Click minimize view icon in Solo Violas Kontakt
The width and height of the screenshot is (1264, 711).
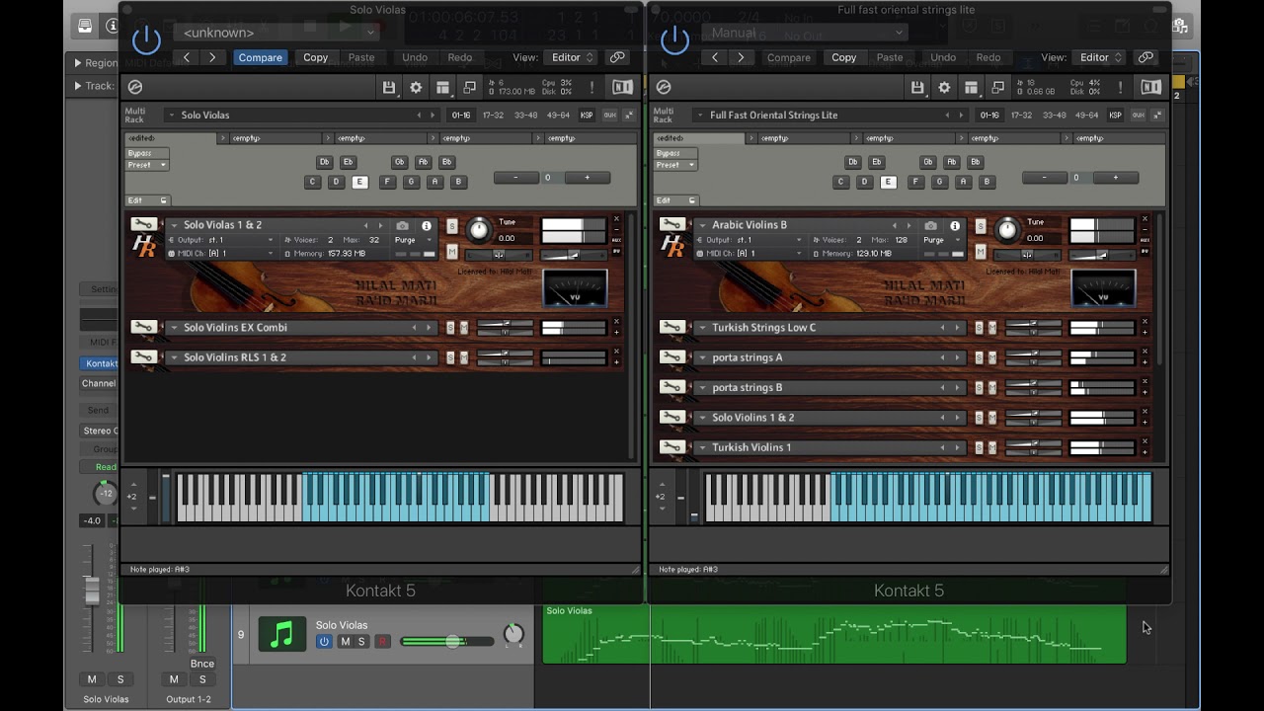pyautogui.click(x=469, y=88)
